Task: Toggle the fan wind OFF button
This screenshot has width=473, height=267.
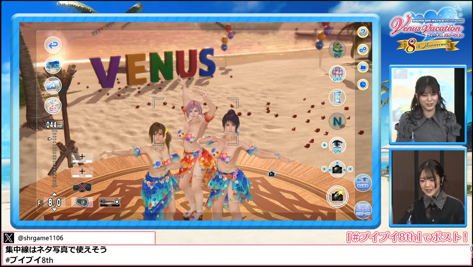Action: coord(337,74)
